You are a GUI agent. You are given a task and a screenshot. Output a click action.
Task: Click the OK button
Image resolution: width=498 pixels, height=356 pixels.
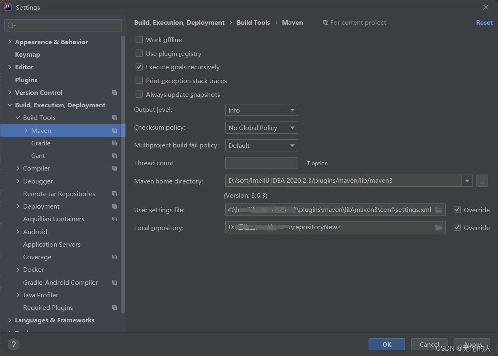pos(387,344)
